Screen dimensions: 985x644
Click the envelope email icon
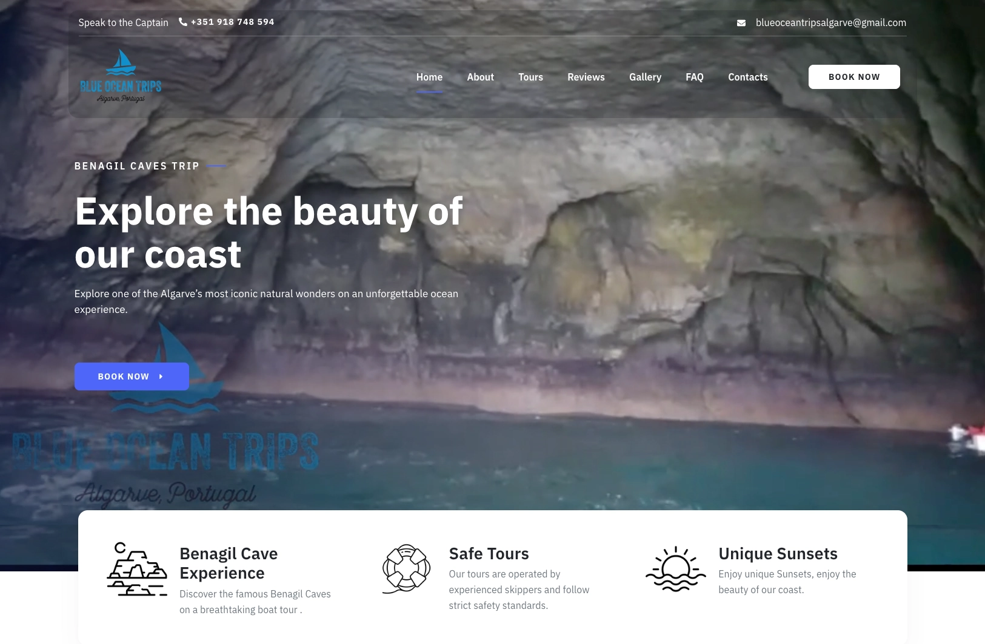741,23
